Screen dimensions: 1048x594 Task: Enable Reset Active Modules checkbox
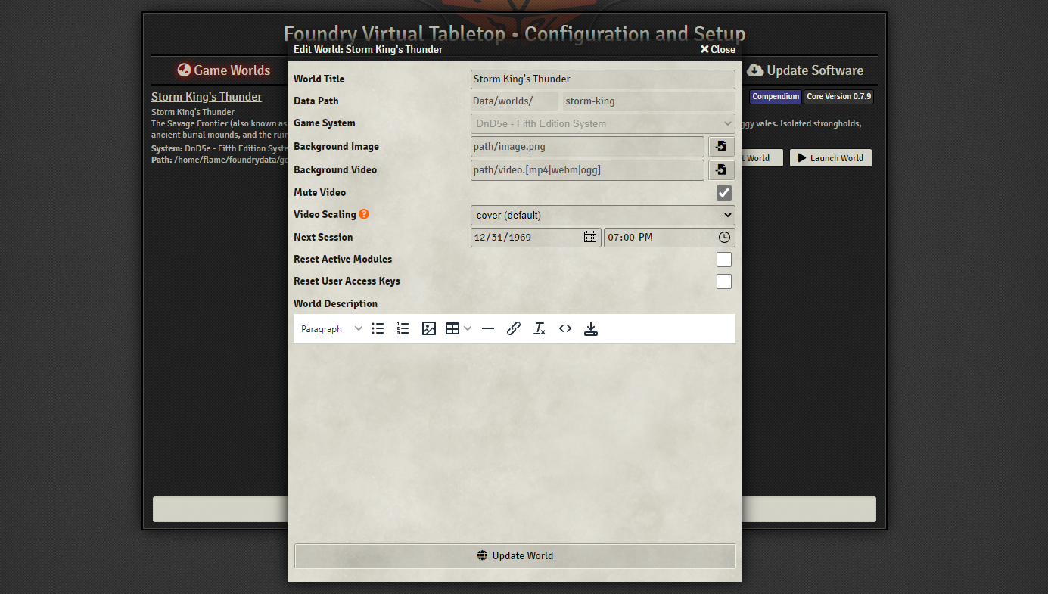point(724,260)
